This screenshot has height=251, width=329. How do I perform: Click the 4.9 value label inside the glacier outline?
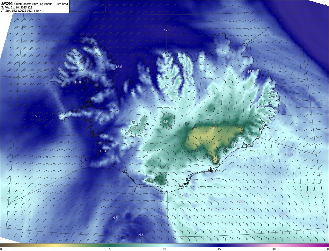pyautogui.click(x=166, y=122)
